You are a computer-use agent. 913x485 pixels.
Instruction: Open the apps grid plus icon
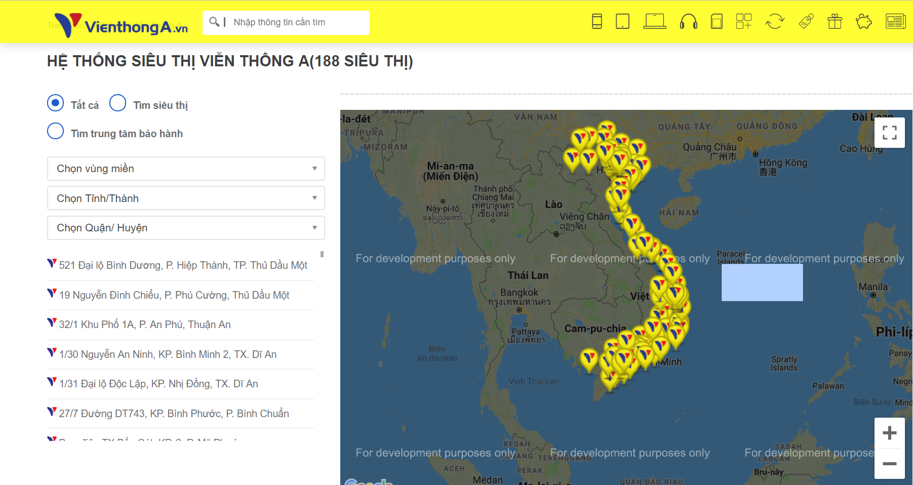coord(744,22)
